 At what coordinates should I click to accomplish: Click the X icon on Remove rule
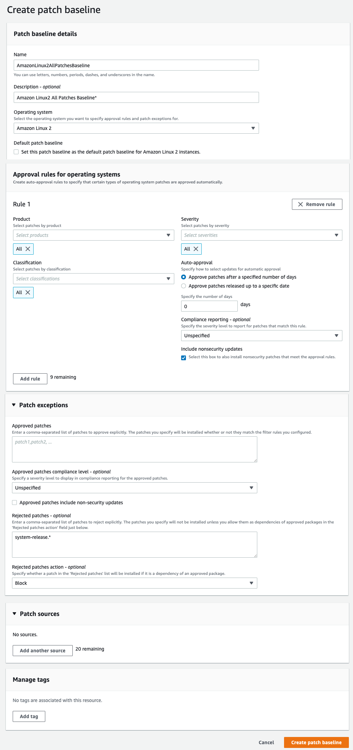(301, 204)
